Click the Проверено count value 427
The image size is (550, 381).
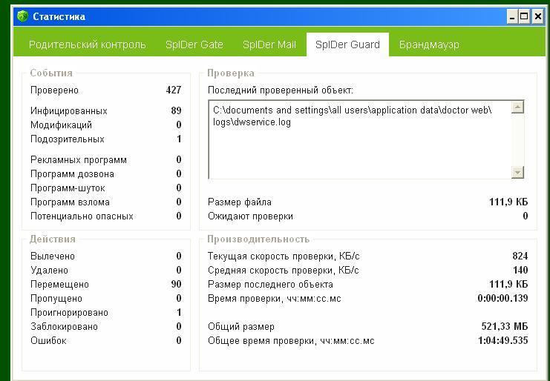(174, 90)
